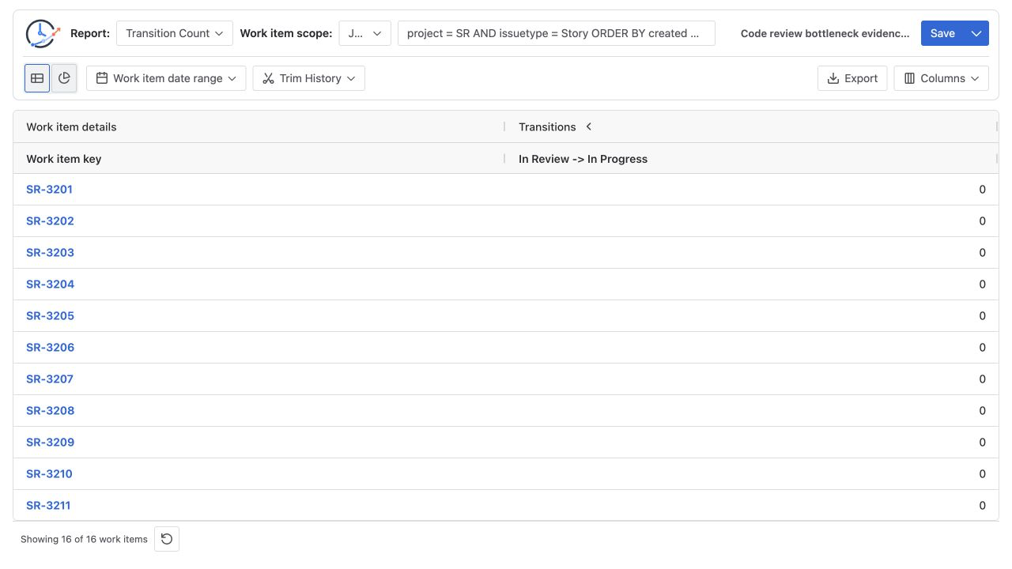
Task: Click the In Review -> In Progress column header
Action: pyautogui.click(x=751, y=159)
